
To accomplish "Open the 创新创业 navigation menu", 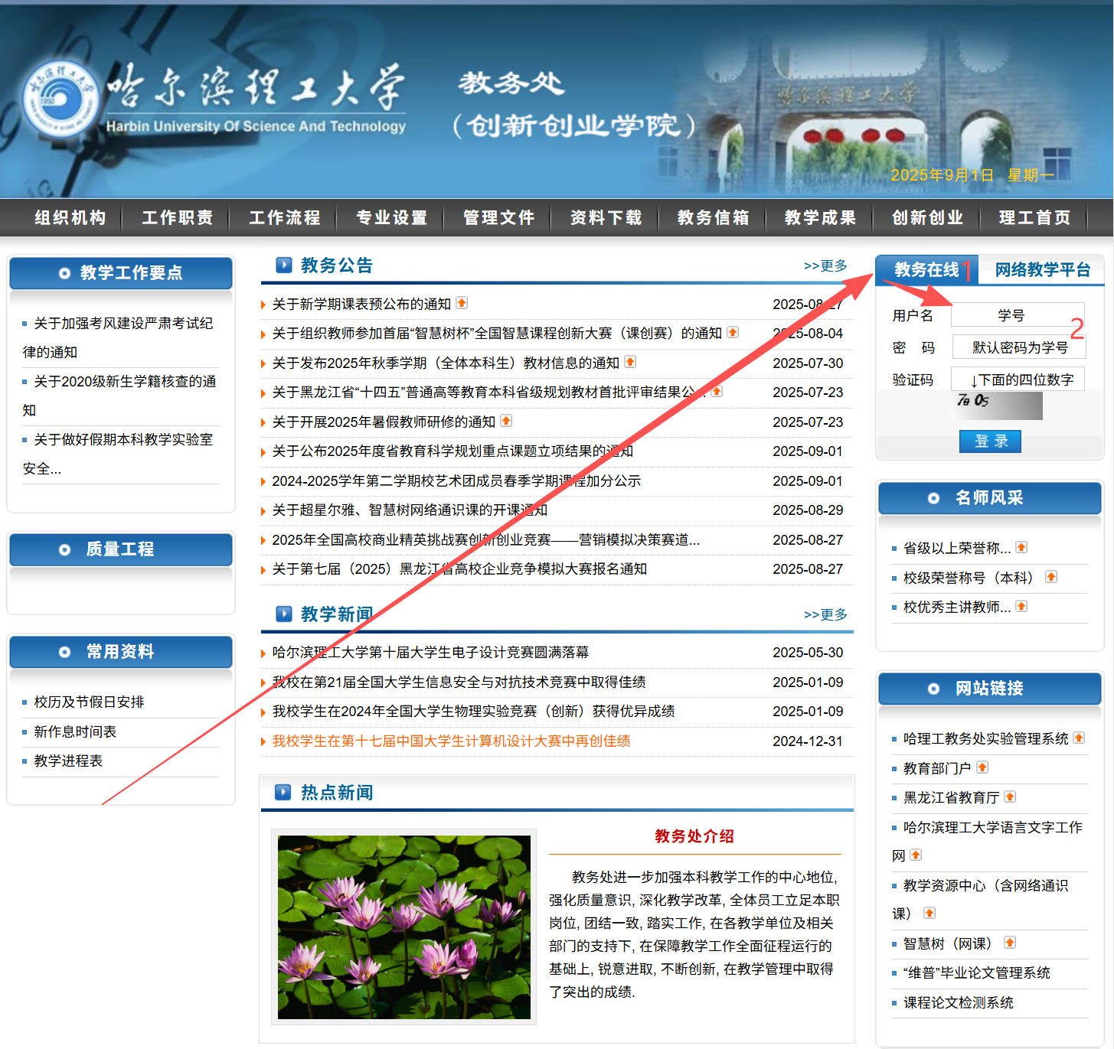I will tap(927, 218).
